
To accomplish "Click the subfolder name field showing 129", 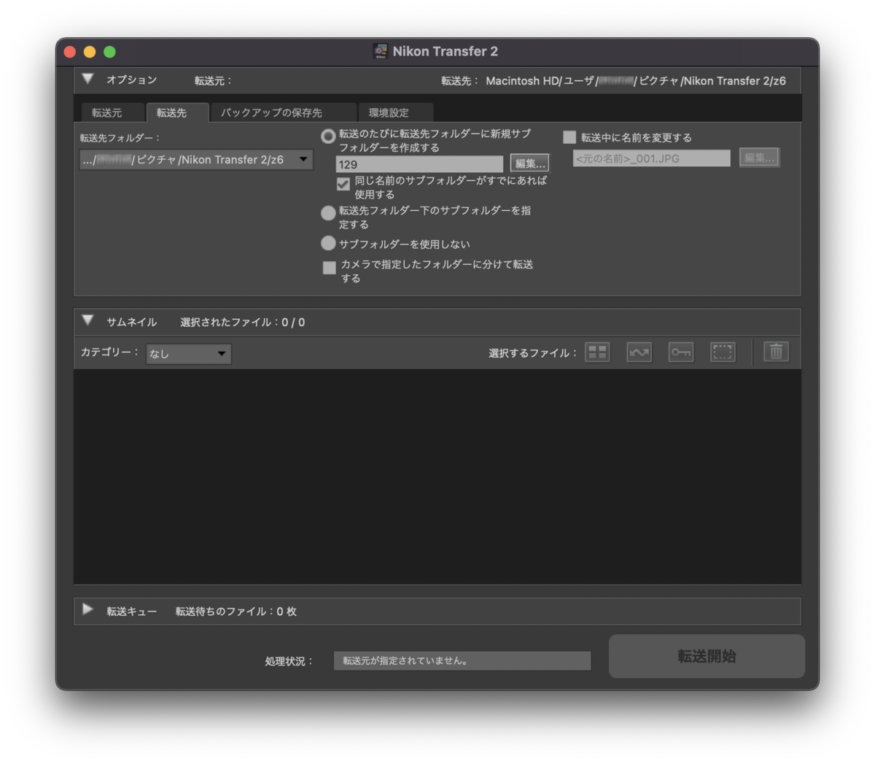I will [419, 164].
